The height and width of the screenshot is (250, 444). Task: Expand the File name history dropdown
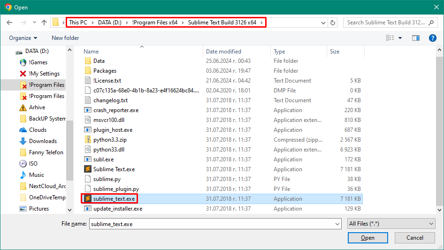click(337, 224)
